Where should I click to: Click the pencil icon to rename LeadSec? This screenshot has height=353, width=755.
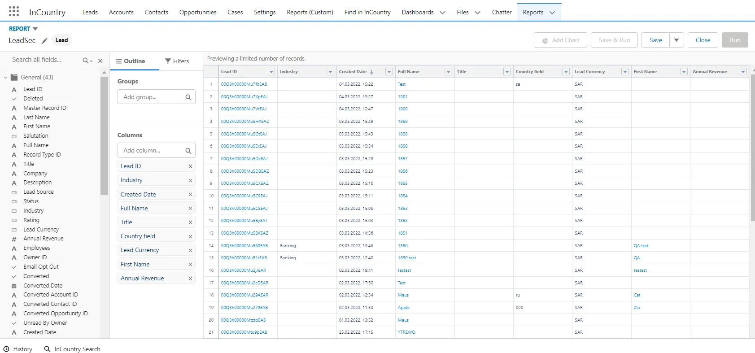[x=44, y=41]
